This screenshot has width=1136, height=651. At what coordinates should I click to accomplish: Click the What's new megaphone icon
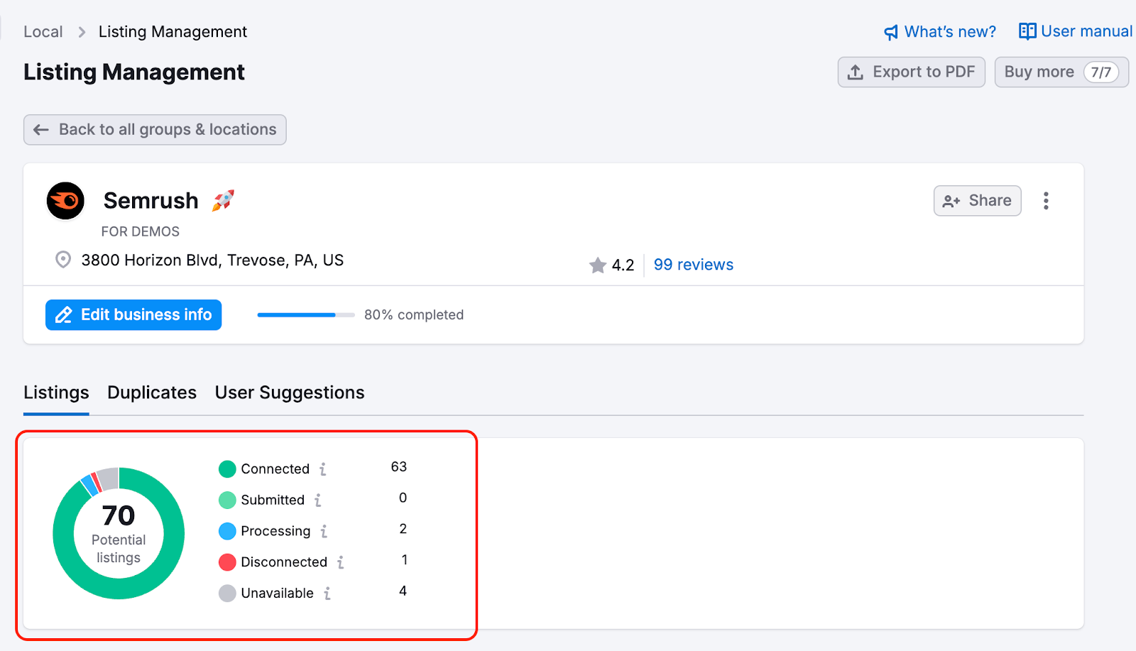(890, 31)
